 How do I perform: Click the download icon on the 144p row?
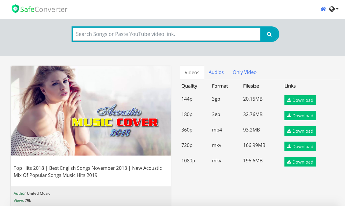click(289, 100)
